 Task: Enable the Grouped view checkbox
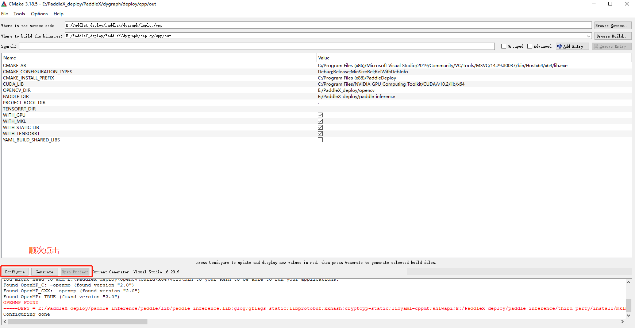coord(504,46)
